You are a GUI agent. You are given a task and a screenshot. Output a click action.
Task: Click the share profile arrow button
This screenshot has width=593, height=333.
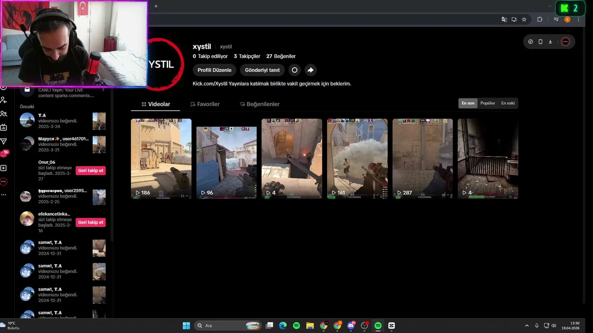click(310, 70)
